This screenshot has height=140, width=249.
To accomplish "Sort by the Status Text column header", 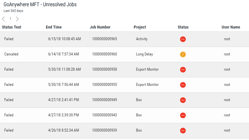I will tap(12, 27).
